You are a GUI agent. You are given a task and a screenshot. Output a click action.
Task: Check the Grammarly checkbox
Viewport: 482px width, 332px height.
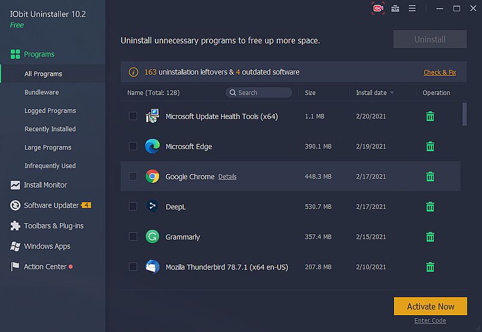point(133,236)
